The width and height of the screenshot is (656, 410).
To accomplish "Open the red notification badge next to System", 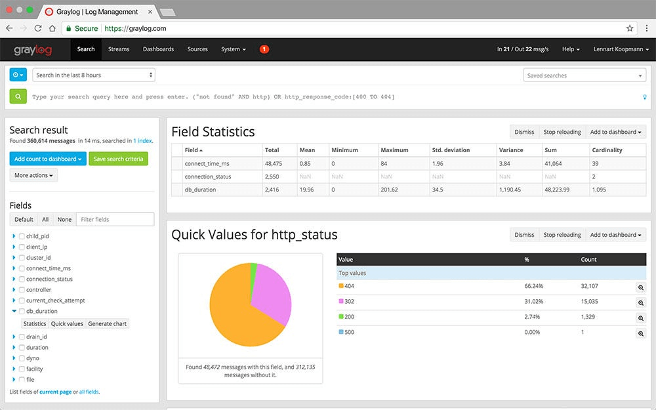I will [x=264, y=49].
